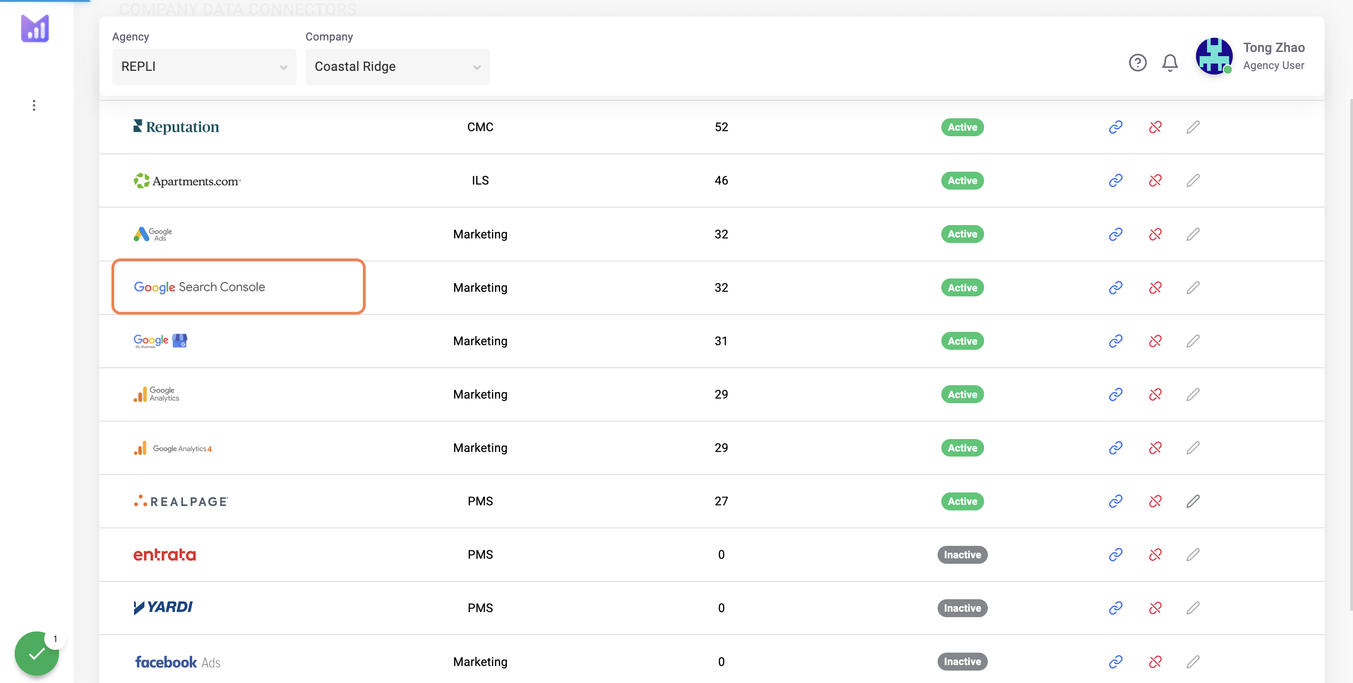Open the three-dot sidebar menu
The image size is (1353, 683).
34,105
